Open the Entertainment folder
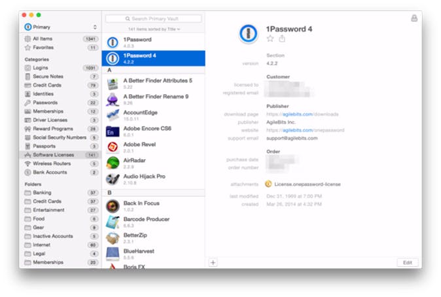 pos(60,210)
